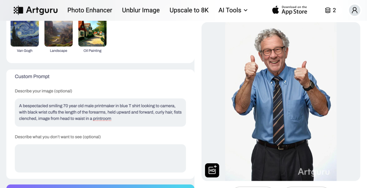Upscale result with HD icon button
The height and width of the screenshot is (188, 367).
(212, 170)
